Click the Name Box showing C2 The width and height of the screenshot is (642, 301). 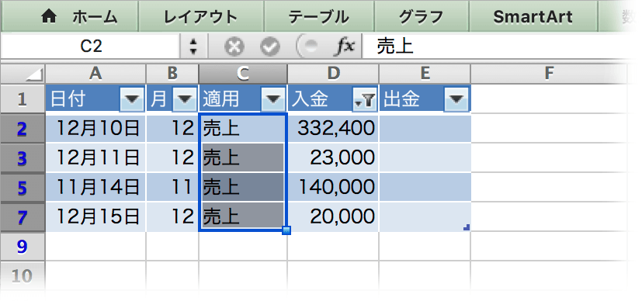pyautogui.click(x=91, y=47)
